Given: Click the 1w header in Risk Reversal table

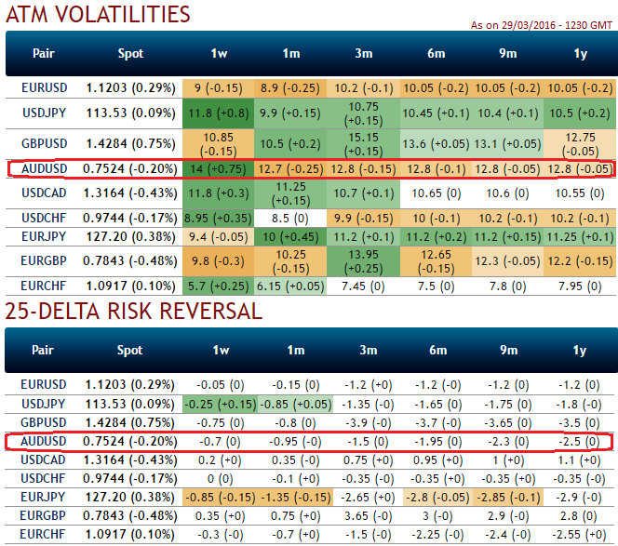Looking at the screenshot, I should (x=221, y=350).
